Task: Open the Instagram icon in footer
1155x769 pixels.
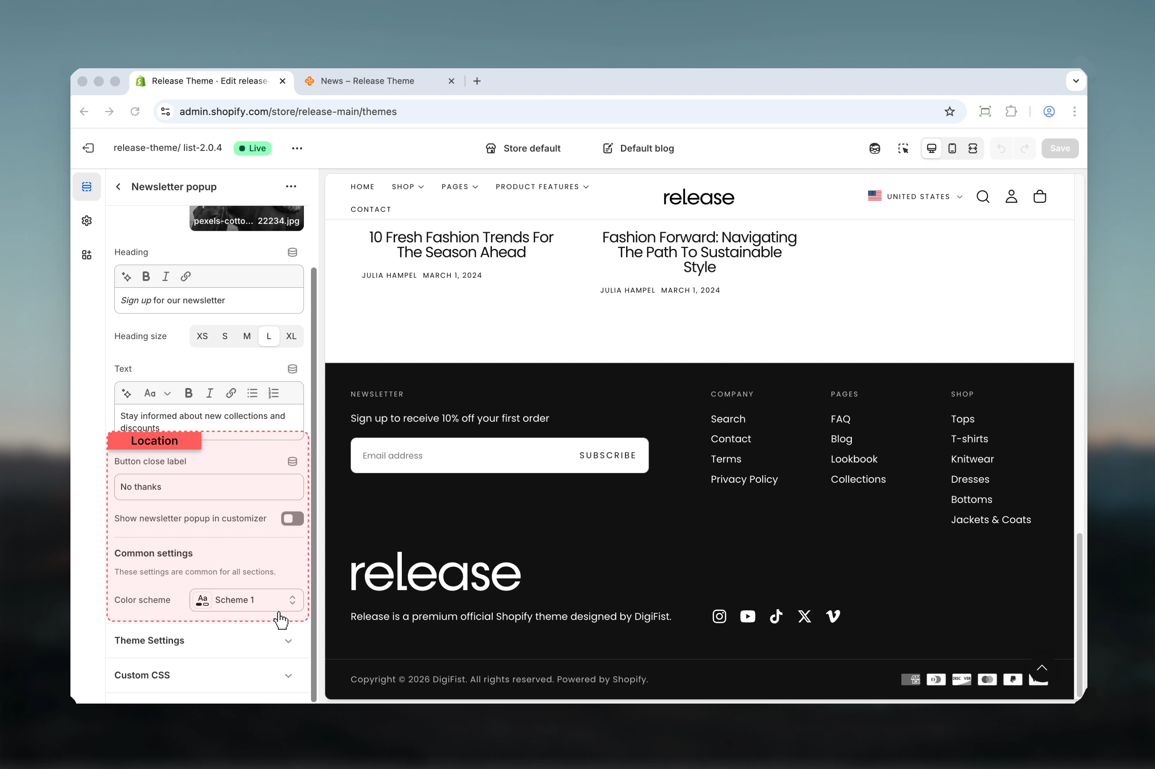Action: (x=719, y=616)
